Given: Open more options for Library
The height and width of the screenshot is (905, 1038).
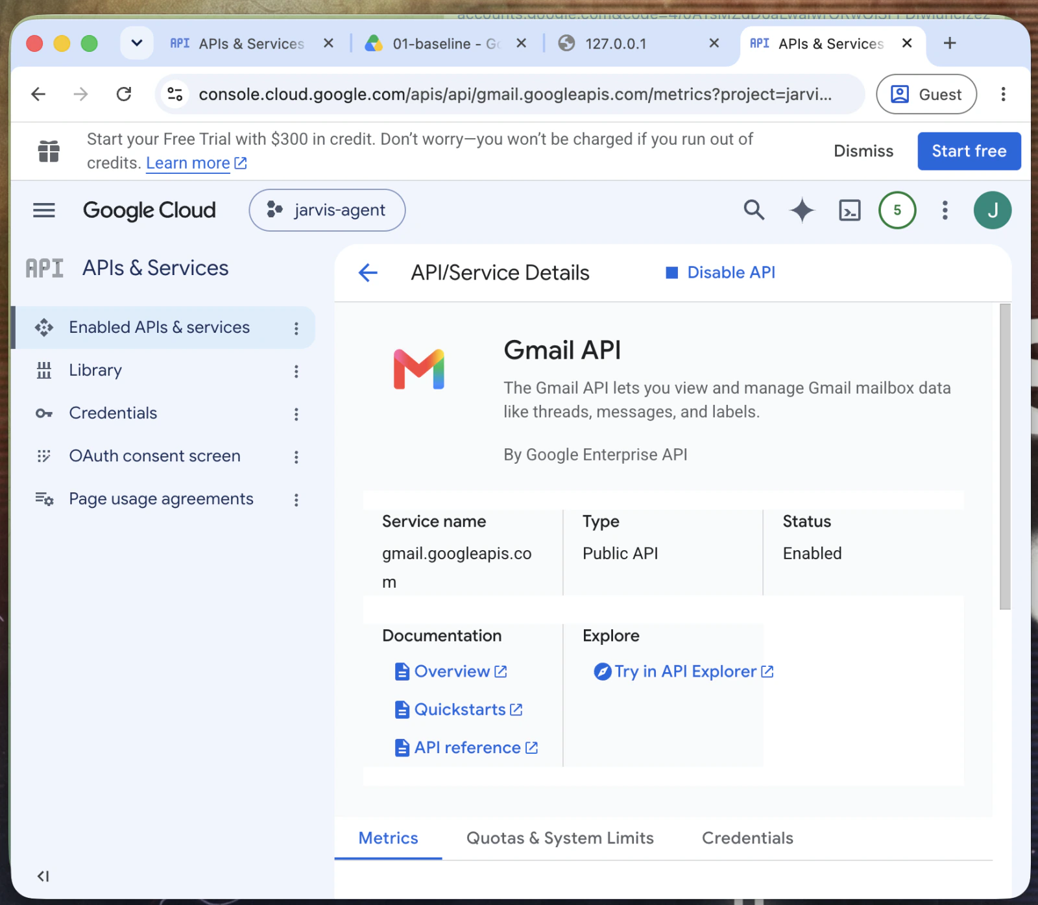Looking at the screenshot, I should pyautogui.click(x=296, y=372).
